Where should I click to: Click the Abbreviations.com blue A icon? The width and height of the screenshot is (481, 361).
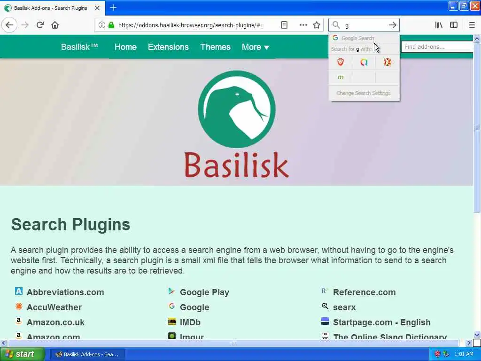[19, 290]
